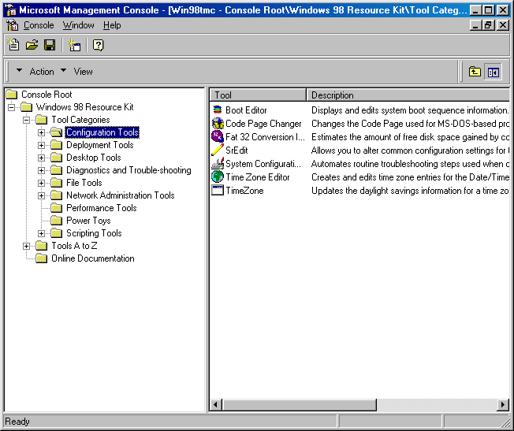Viewport: 514px width, 431px height.
Task: Click the Boot Editor tool icon
Action: (x=218, y=110)
